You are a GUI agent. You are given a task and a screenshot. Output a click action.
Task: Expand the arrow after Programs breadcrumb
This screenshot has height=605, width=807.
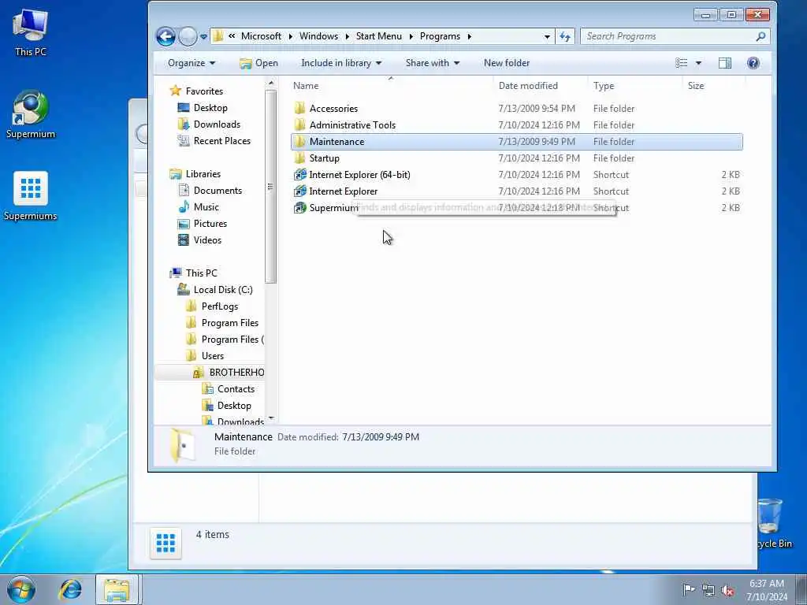(470, 36)
